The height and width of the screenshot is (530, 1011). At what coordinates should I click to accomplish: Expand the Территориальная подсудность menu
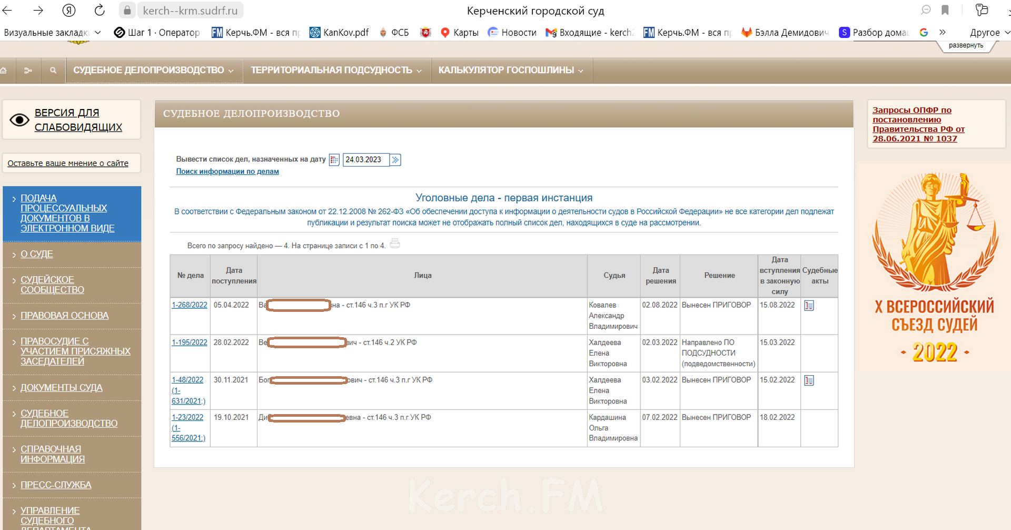[336, 70]
